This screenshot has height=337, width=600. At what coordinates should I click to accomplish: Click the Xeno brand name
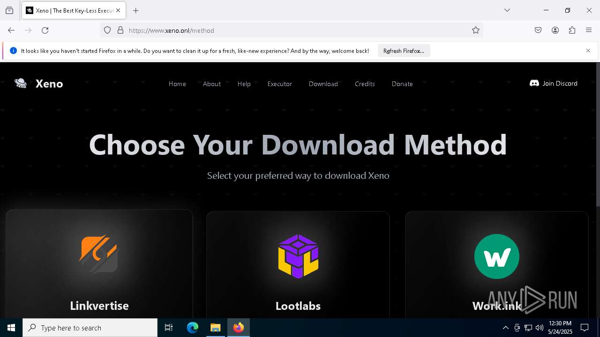pos(49,84)
